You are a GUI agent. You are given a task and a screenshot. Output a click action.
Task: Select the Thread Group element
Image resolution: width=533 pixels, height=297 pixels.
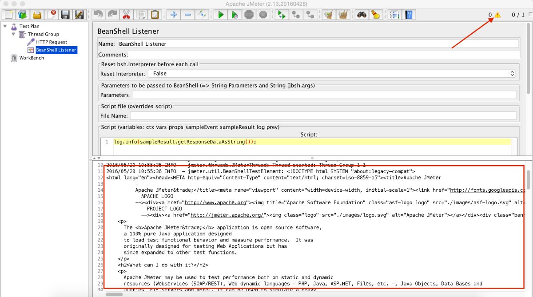[x=43, y=34]
